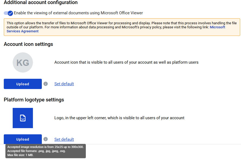Click the 'Accepted file formats' tooltip line
The height and width of the screenshot is (164, 241).
click(36, 151)
